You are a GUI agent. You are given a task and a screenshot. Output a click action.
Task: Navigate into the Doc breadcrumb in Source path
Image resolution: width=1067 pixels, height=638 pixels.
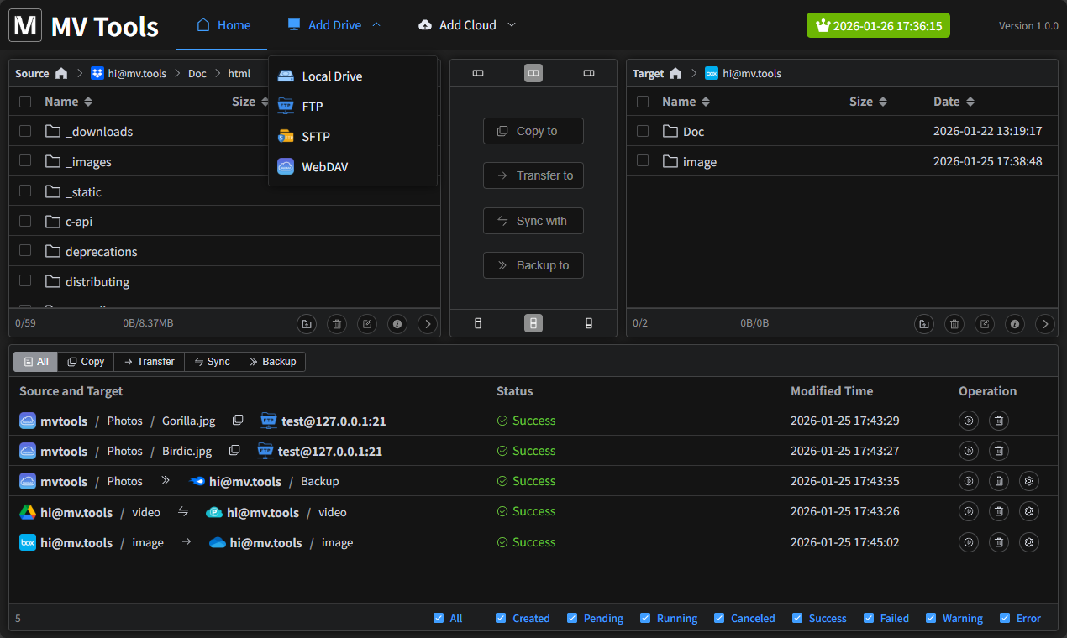pos(197,73)
